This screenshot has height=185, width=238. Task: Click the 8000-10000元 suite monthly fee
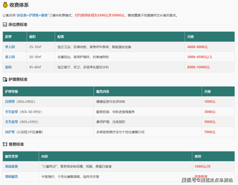tap(198, 67)
